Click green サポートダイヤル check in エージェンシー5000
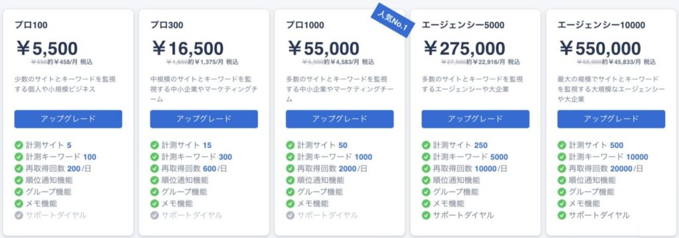679x238 pixels. pos(426,215)
